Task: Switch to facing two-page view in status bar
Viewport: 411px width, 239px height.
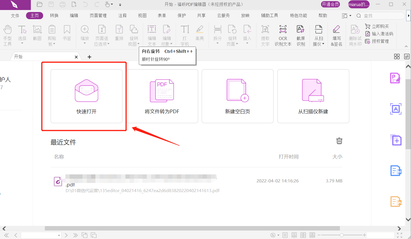Action: coord(303,235)
